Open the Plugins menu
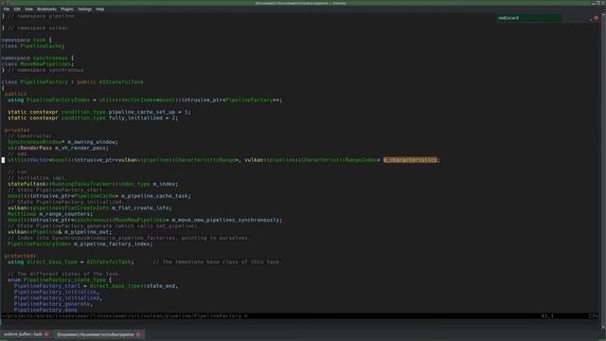 coord(66,9)
